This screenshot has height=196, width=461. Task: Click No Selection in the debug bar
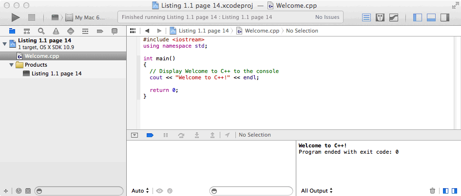(254, 135)
